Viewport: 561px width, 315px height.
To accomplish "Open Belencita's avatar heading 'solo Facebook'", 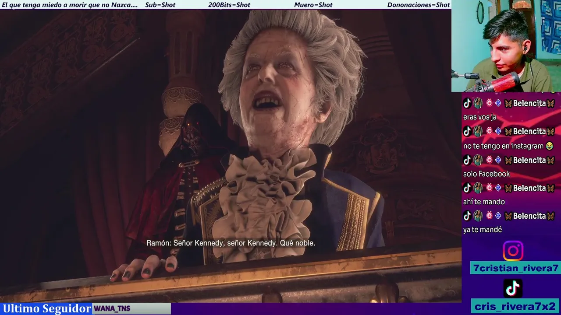I will click(478, 160).
